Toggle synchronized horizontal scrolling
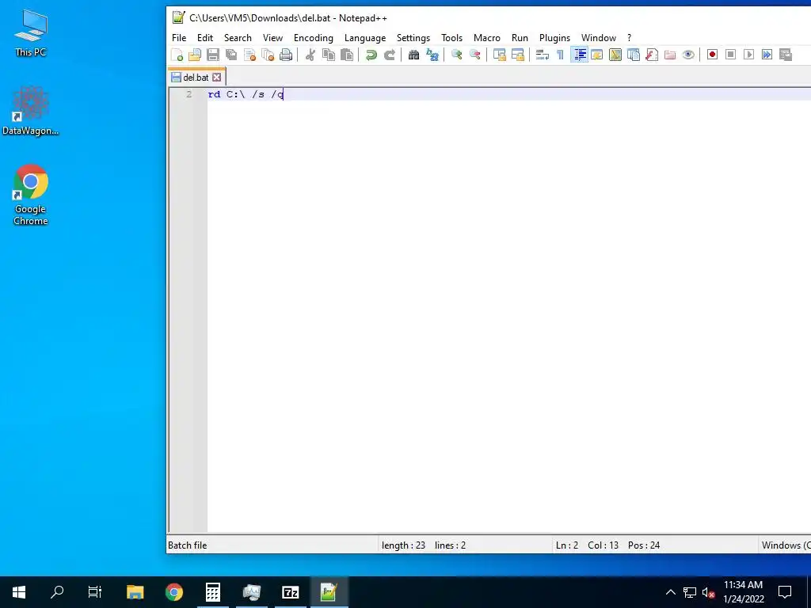This screenshot has height=608, width=811. tap(518, 55)
